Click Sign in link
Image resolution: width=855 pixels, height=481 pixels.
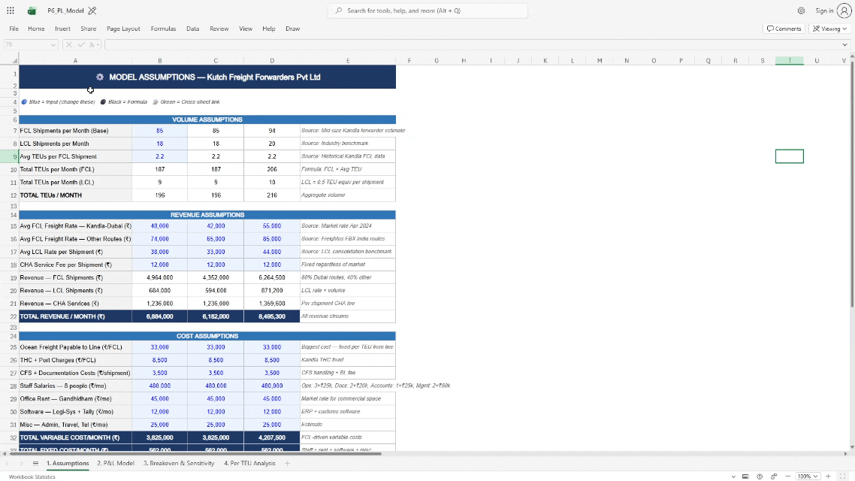824,11
